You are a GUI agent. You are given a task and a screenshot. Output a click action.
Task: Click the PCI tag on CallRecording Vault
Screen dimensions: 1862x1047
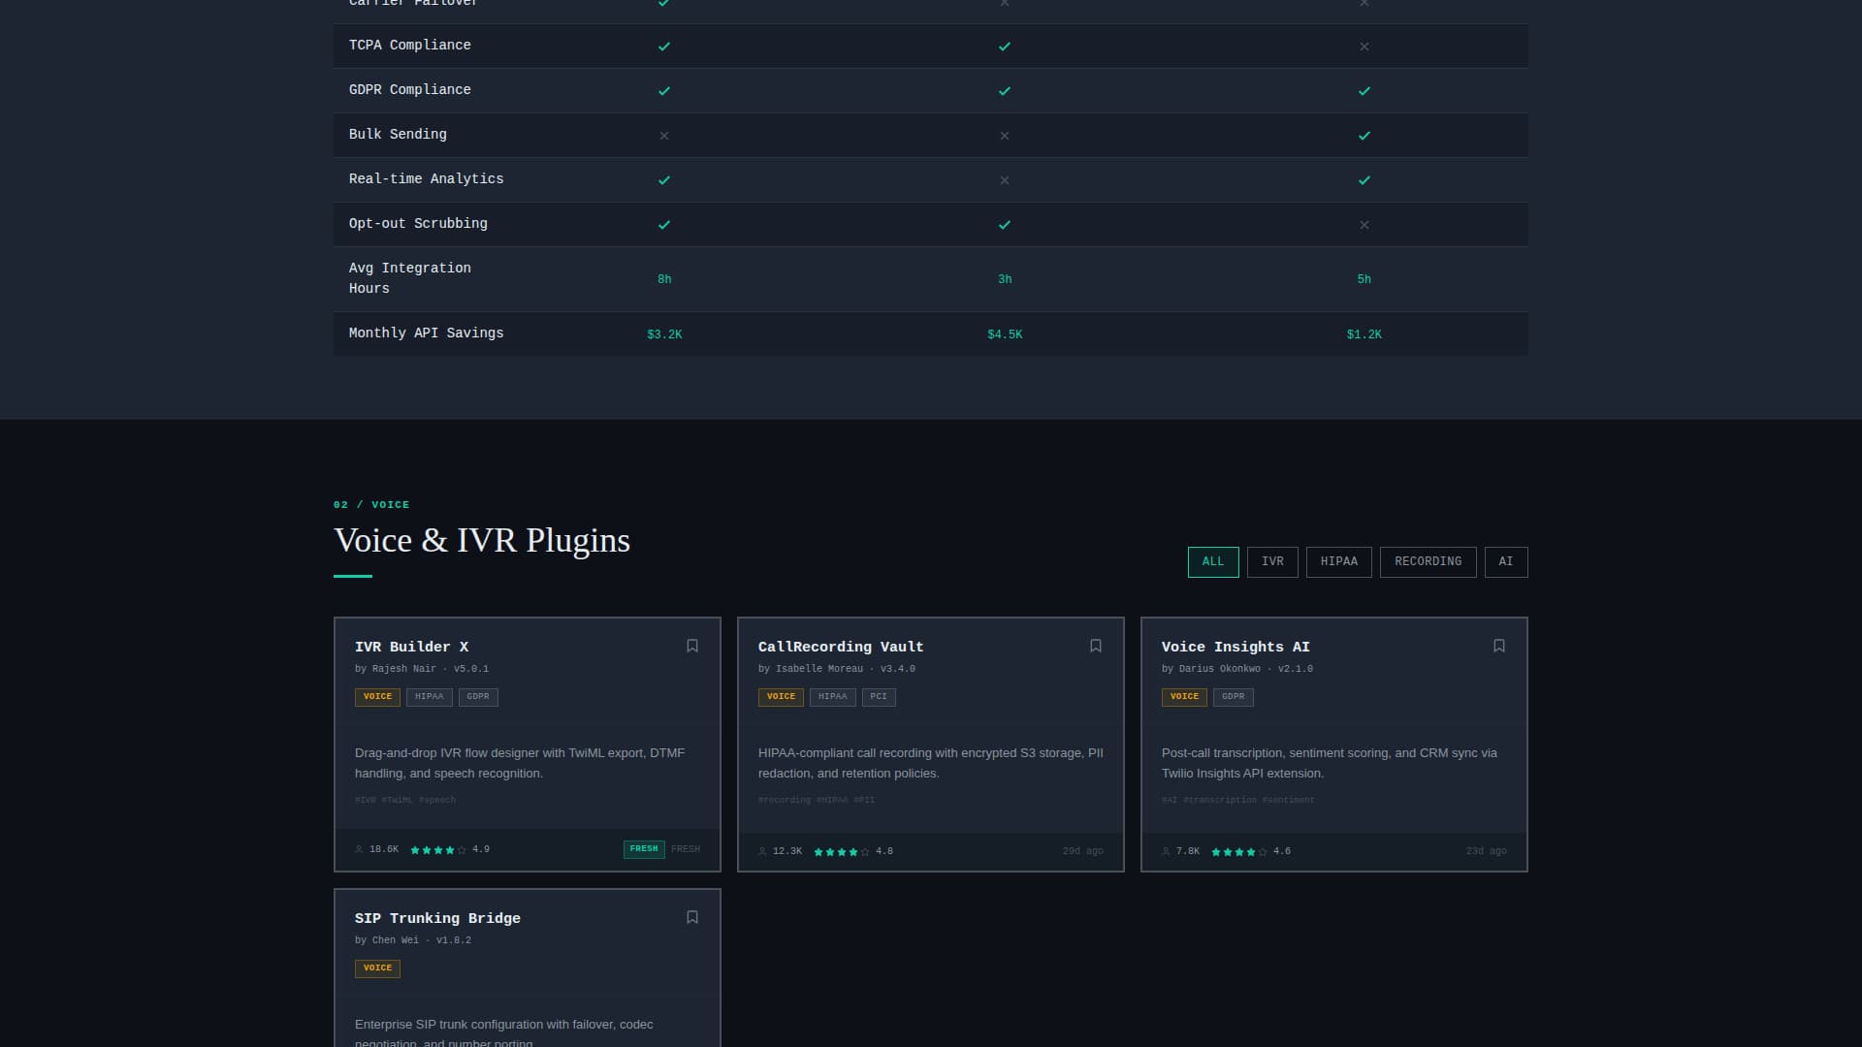[x=879, y=697]
